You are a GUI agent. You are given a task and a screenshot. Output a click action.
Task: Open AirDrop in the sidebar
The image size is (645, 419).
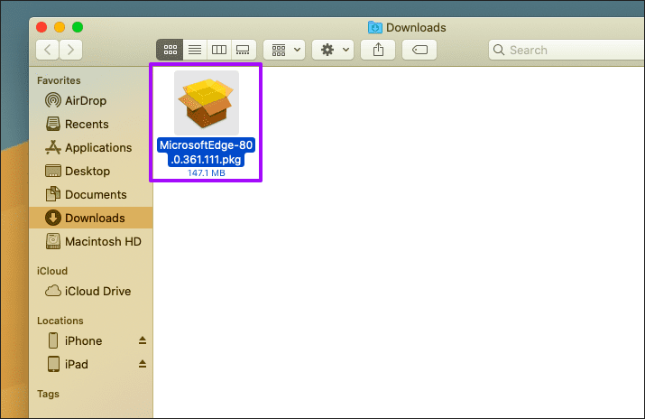pos(91,100)
